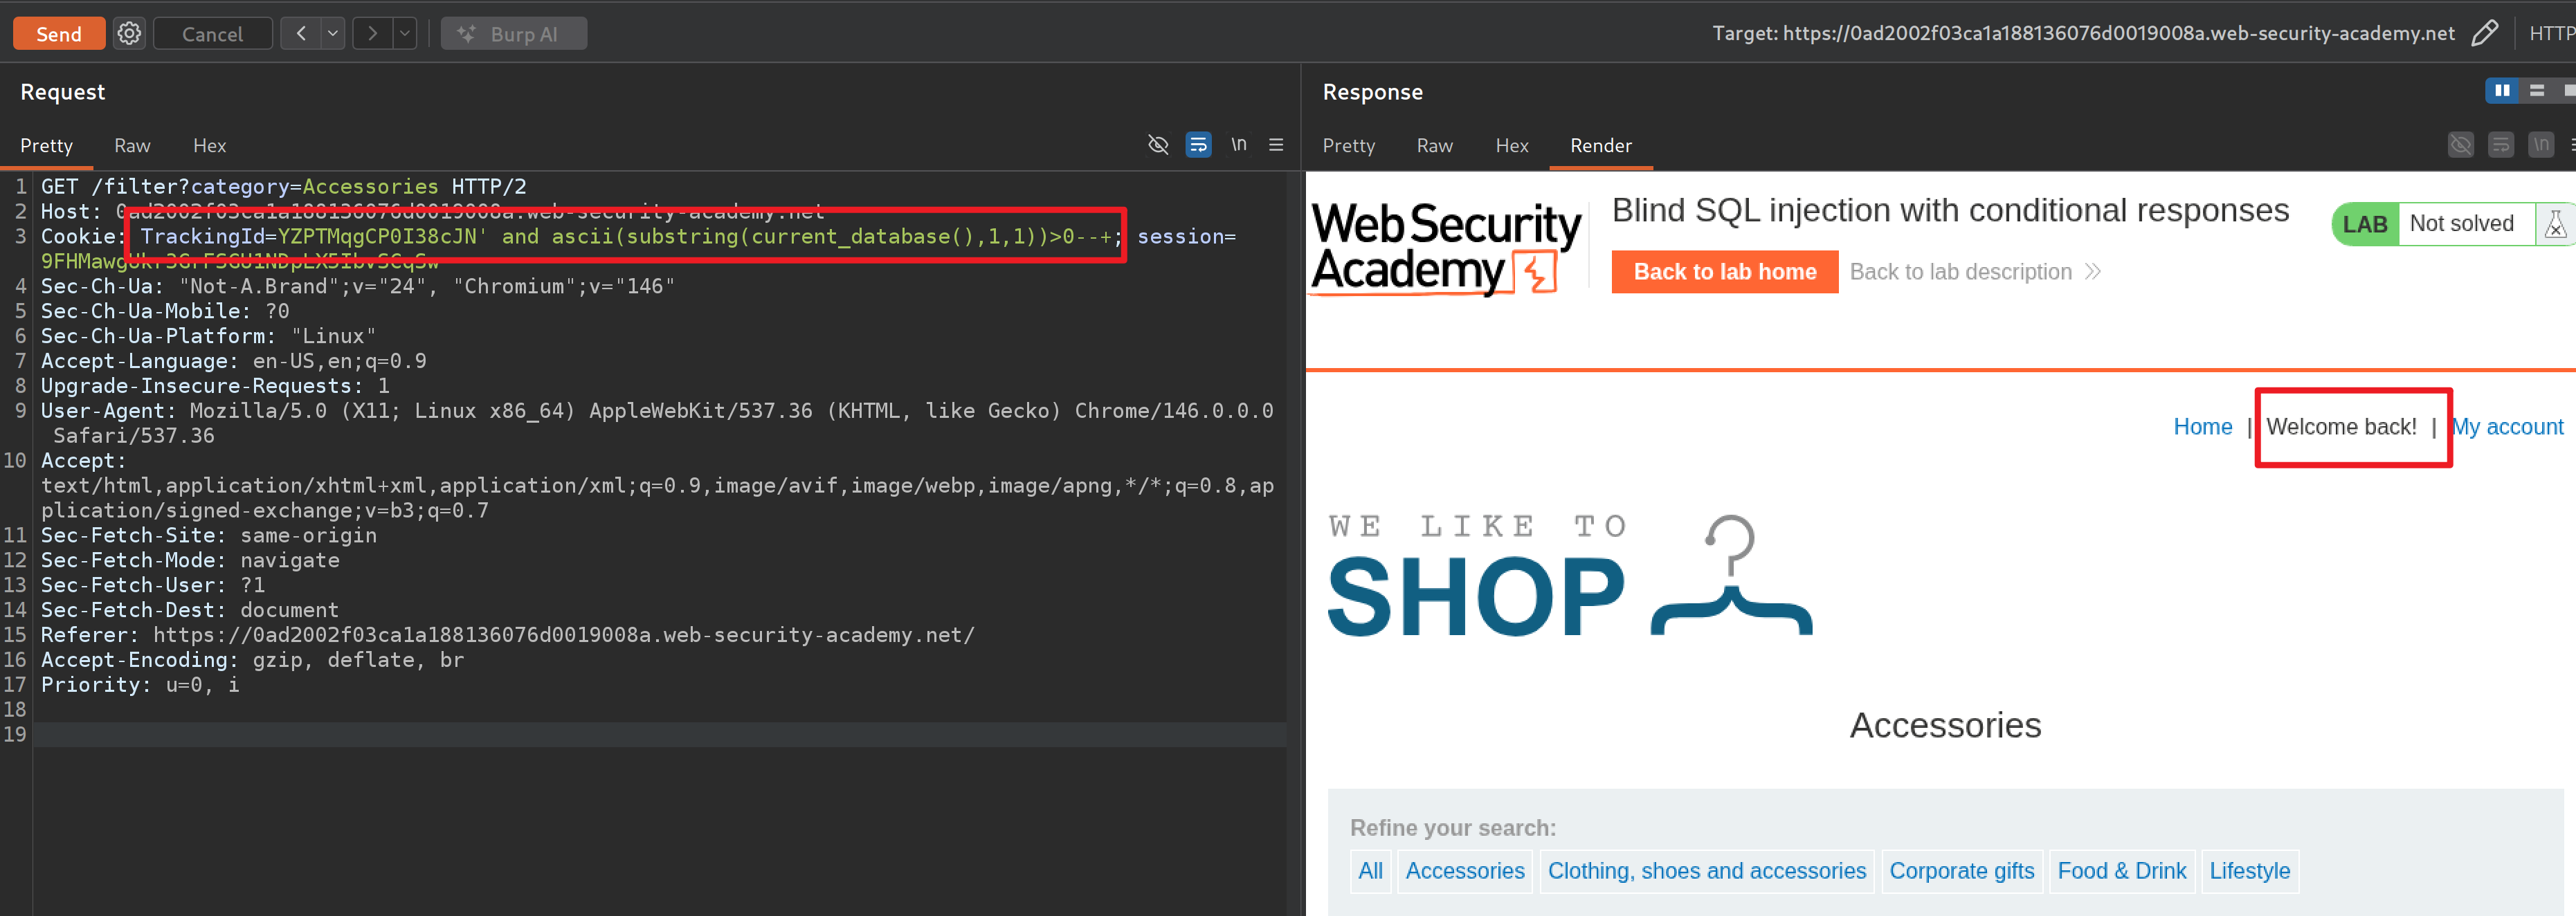Go forward to next request in history
This screenshot has width=2576, height=916.
pyautogui.click(x=372, y=33)
